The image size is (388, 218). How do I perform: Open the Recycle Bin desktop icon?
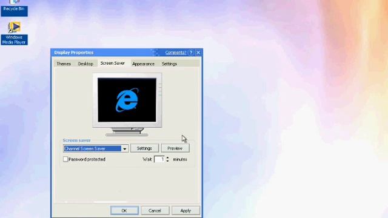click(x=14, y=7)
